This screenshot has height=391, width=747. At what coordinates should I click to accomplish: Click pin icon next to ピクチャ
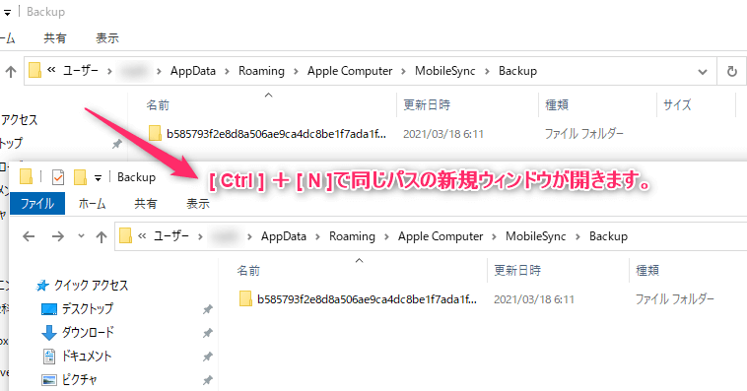[x=207, y=380]
